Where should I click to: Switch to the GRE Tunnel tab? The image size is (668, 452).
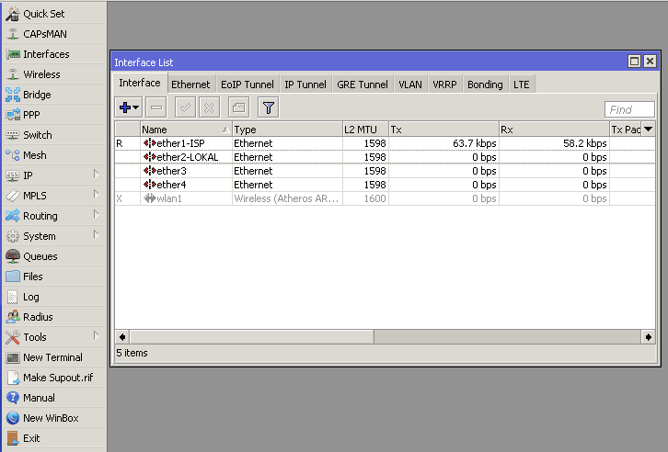click(363, 85)
